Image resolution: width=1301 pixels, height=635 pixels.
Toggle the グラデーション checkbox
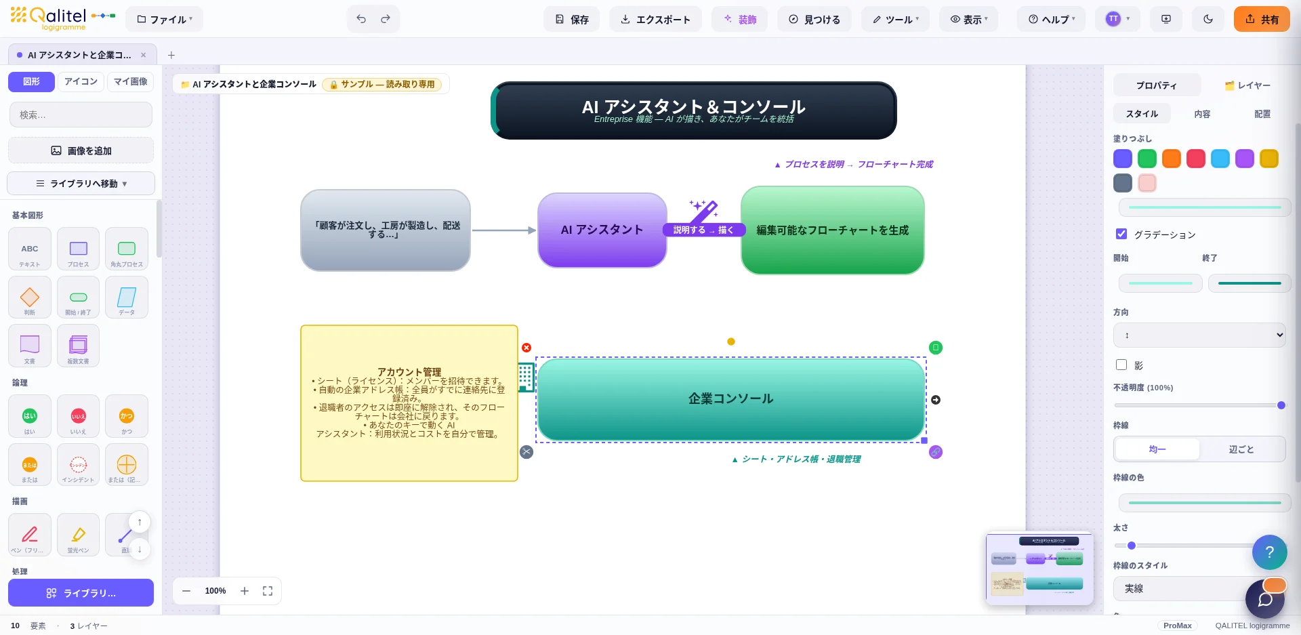point(1121,234)
